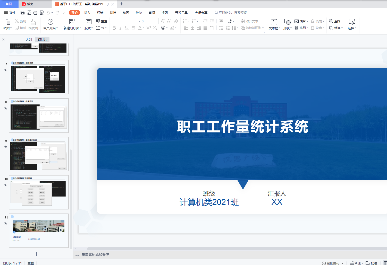Increase font size with the larger A icon
Screen dimensions: 387x265
tap(163, 21)
